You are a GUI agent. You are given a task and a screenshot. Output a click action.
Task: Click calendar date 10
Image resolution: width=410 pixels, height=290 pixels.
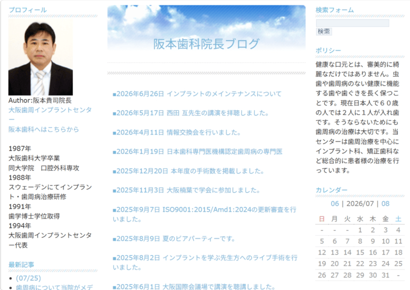click(385, 241)
